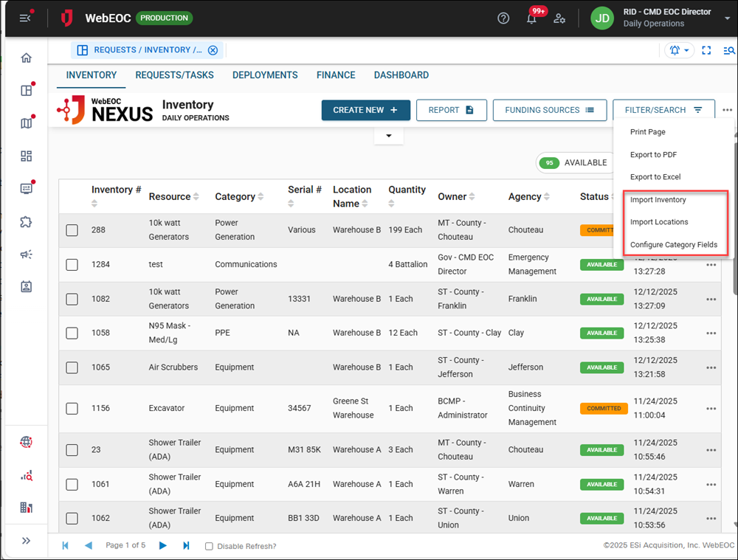Select checkbox for Excavator row 1156
Viewport: 738px width, 560px height.
[x=72, y=408]
